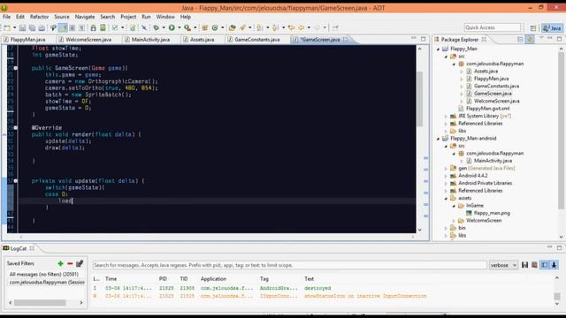The image size is (566, 318).
Task: Expand the JRE System Library node
Action: click(446, 116)
